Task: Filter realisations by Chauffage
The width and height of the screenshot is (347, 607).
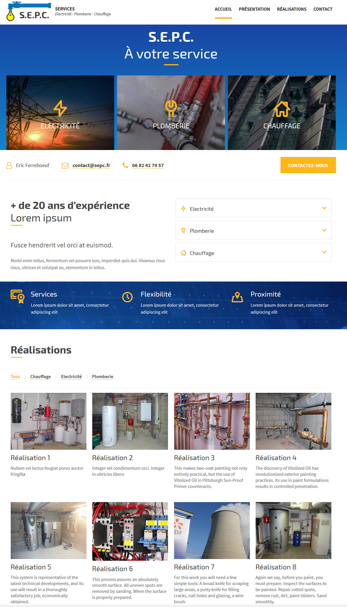Action: [40, 377]
